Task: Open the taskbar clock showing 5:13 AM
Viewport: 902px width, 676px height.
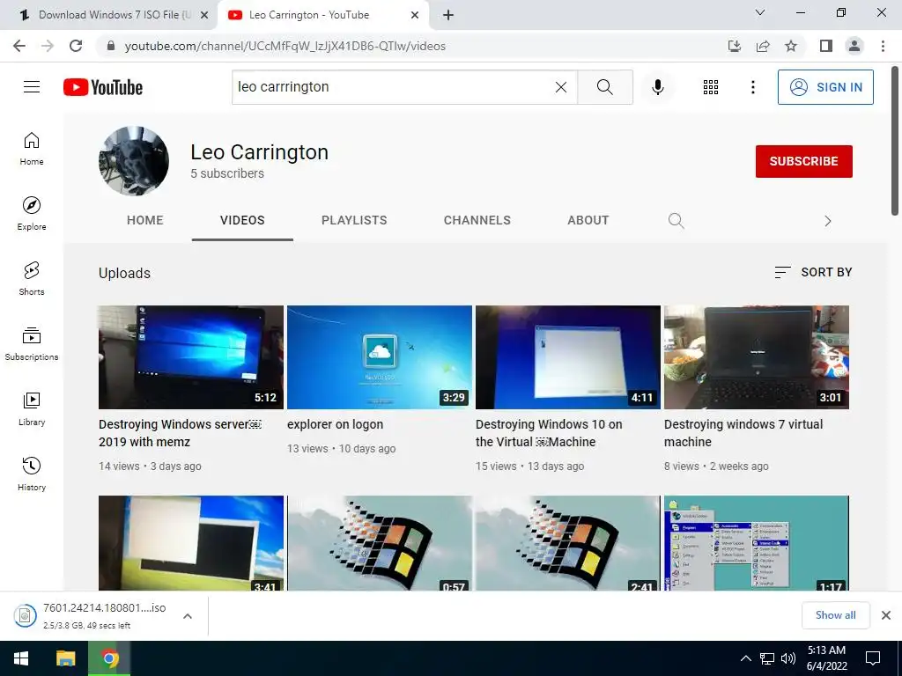Action: click(826, 658)
